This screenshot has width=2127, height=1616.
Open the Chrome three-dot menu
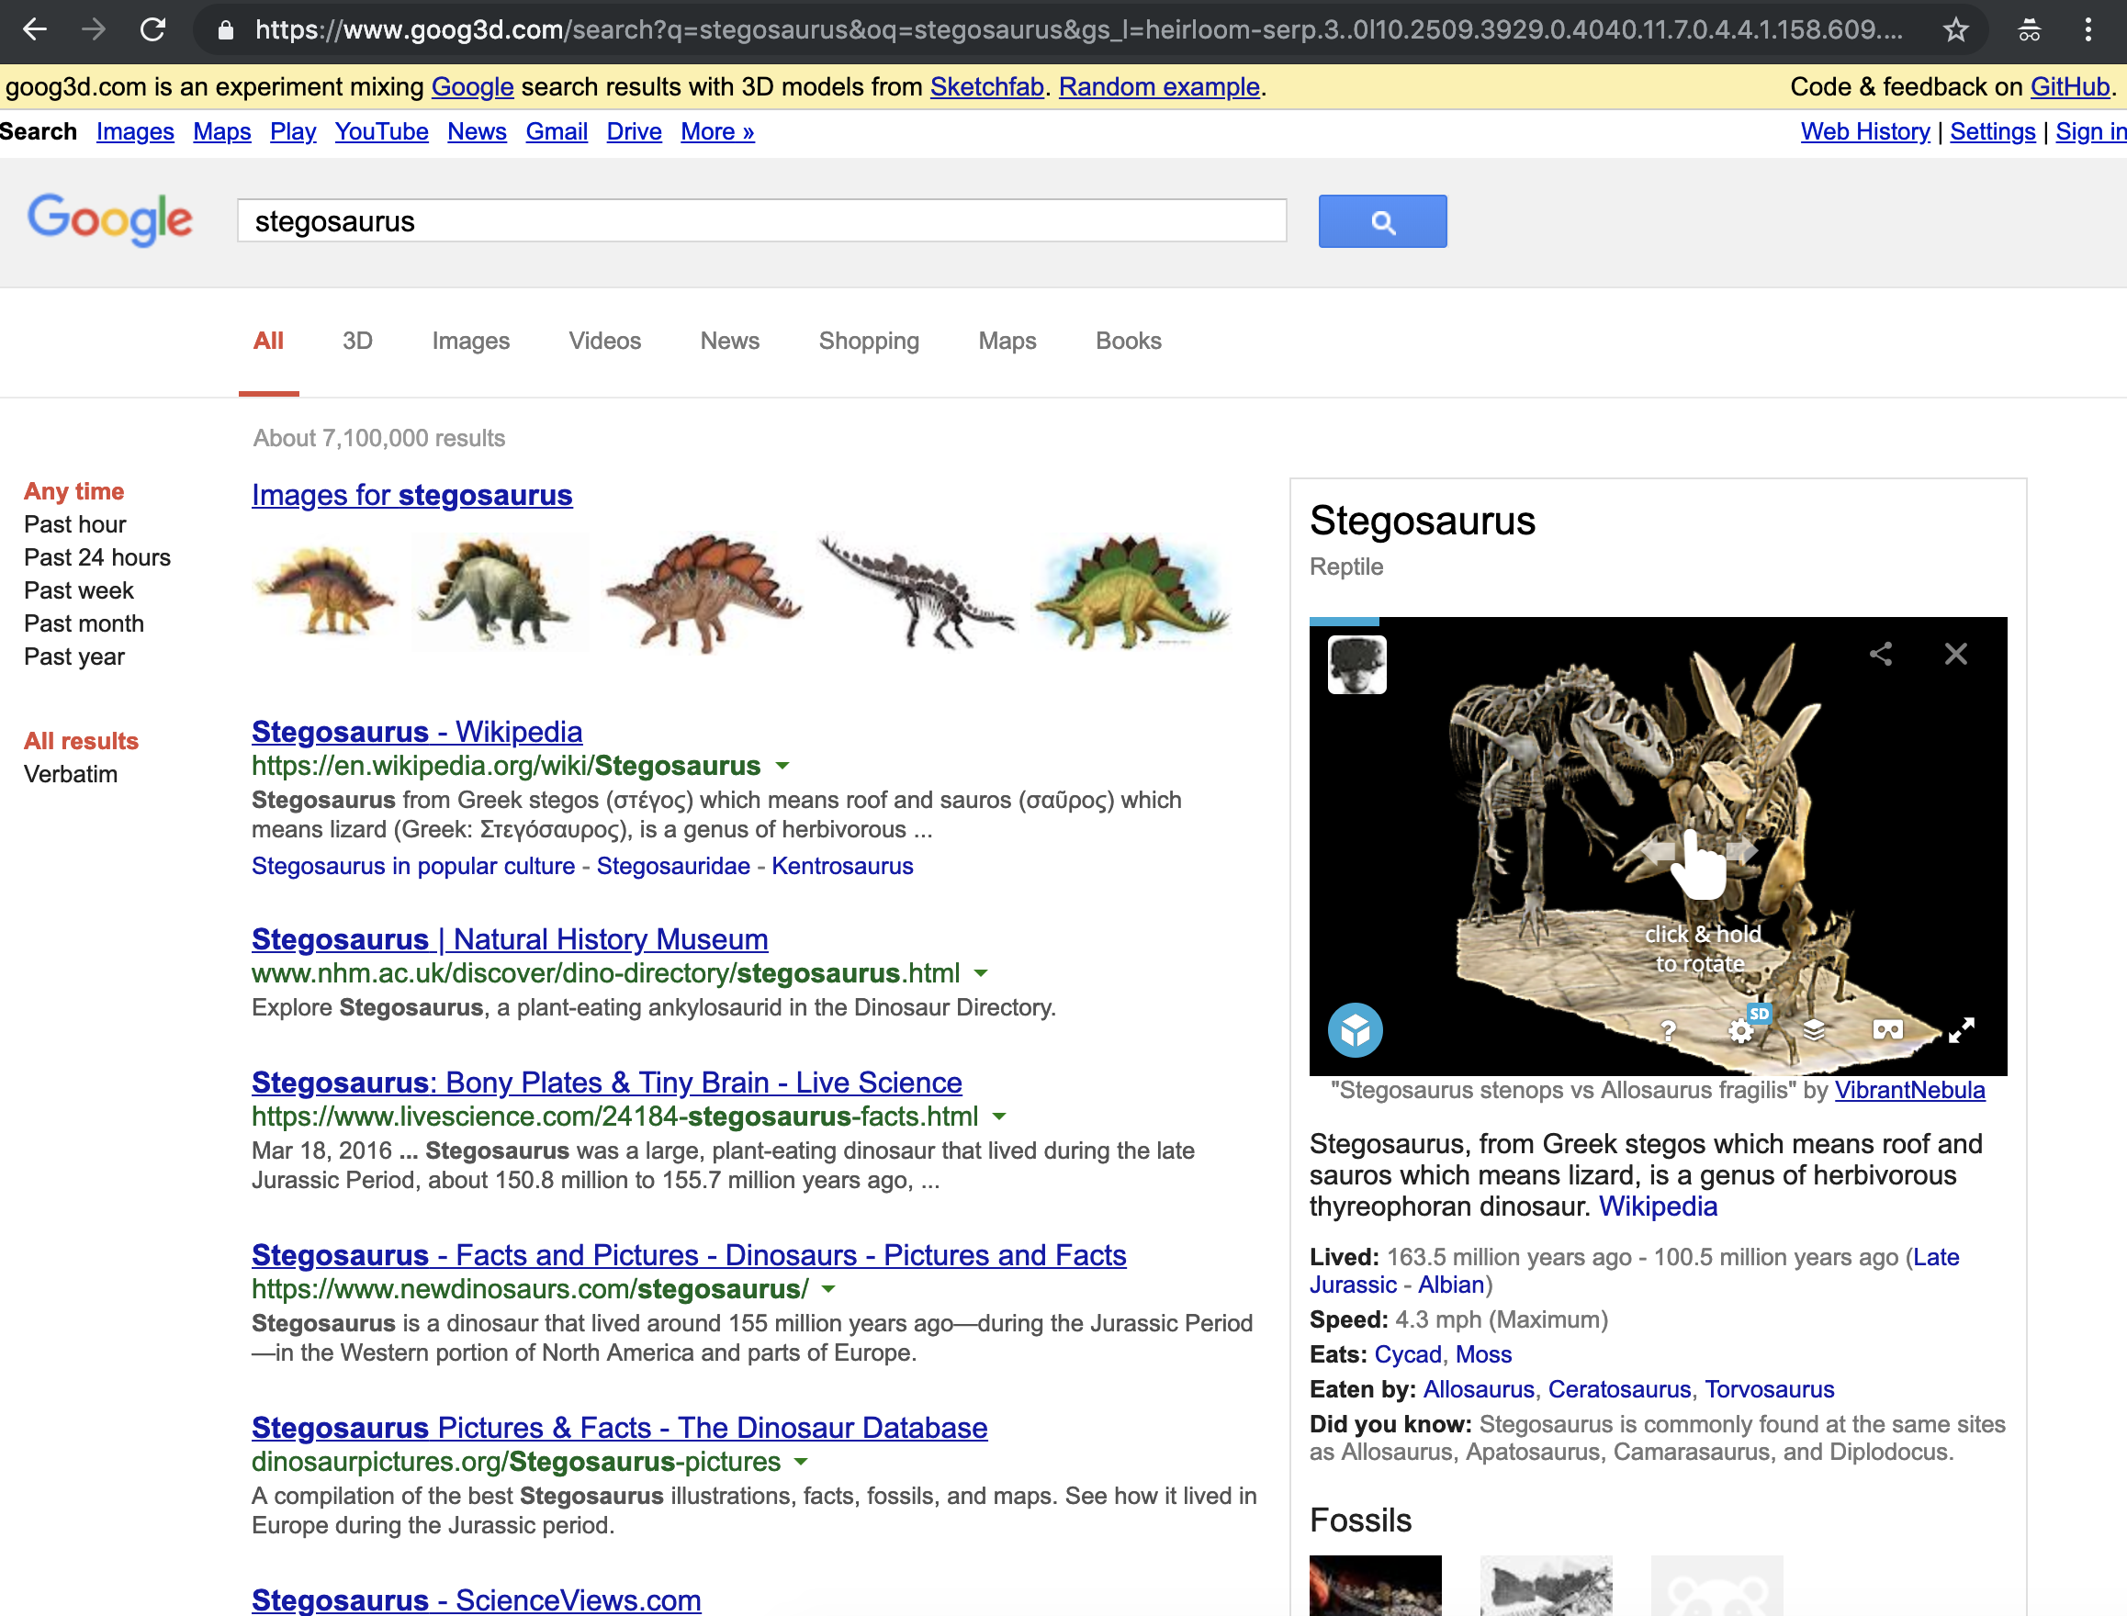2088,29
